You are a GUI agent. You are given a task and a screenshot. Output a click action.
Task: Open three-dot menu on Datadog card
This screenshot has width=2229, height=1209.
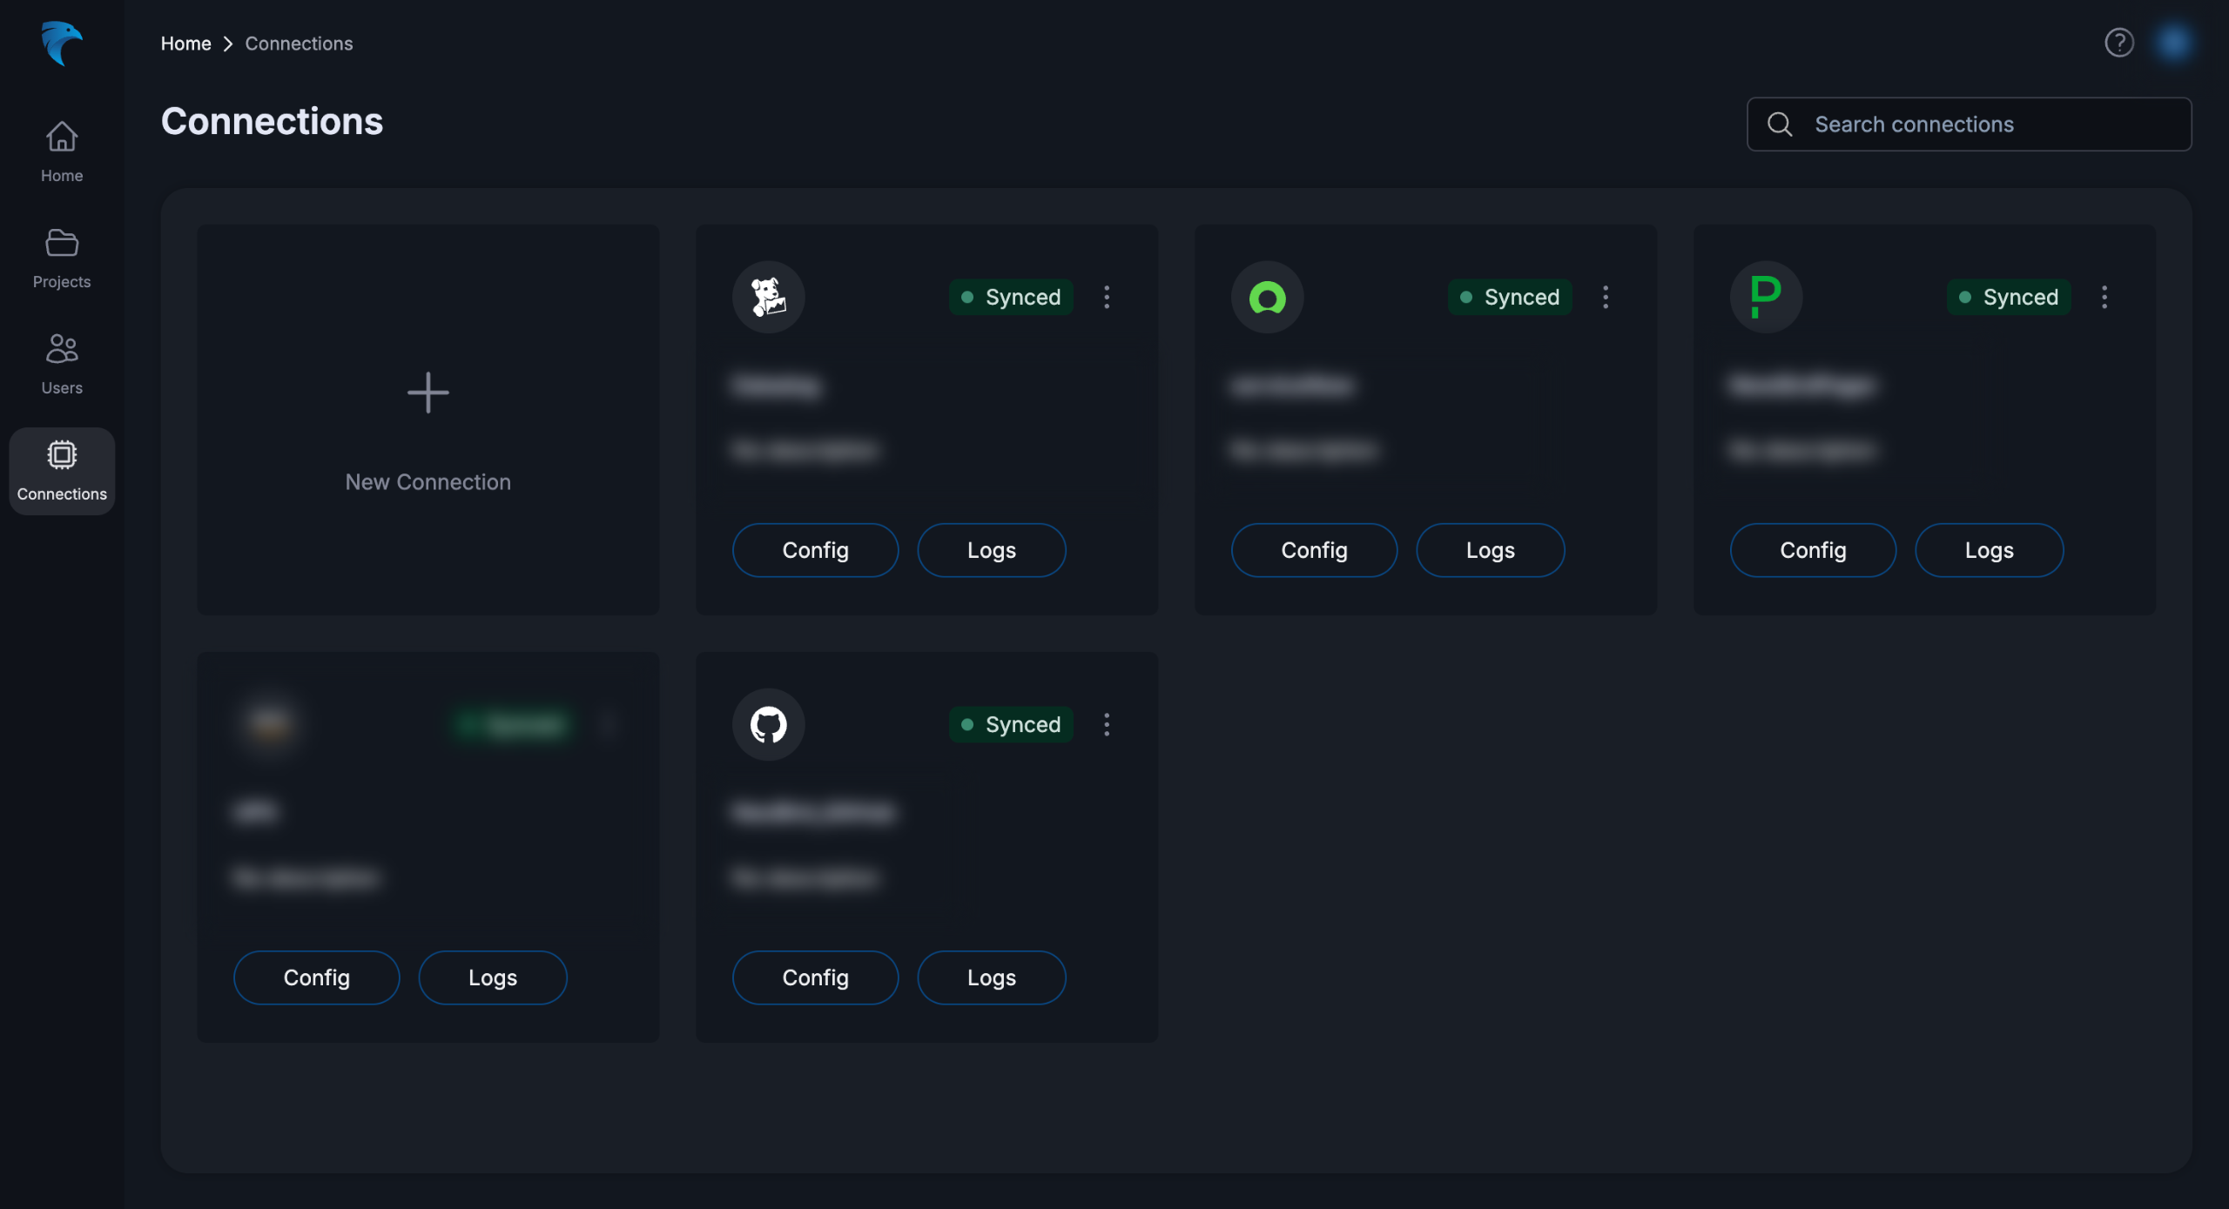point(1107,297)
